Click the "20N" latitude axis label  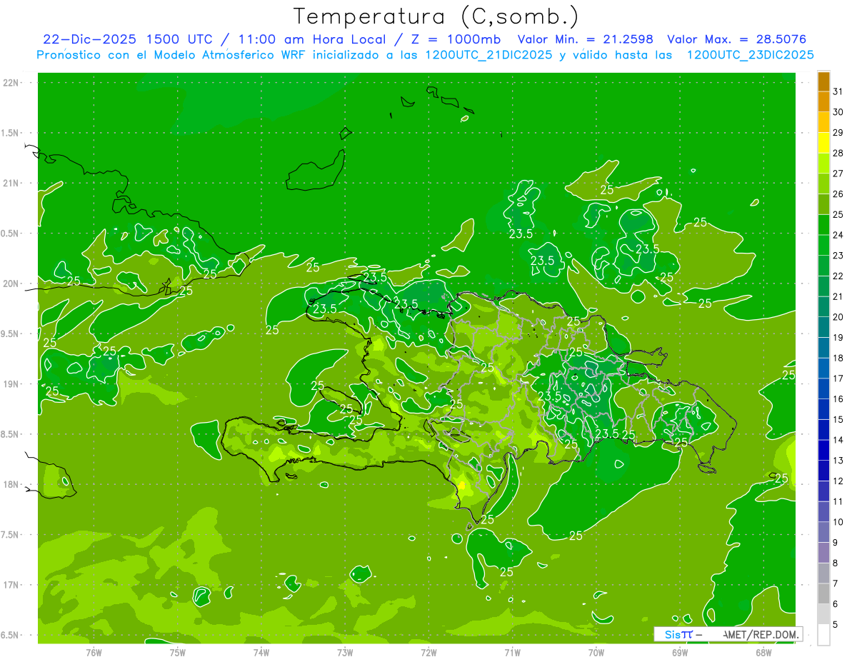pyautogui.click(x=11, y=284)
